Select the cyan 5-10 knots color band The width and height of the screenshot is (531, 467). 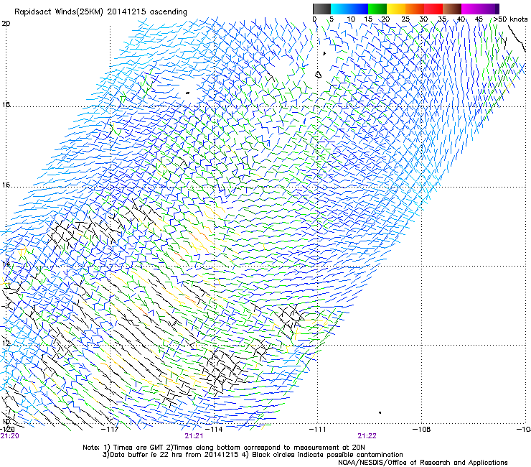[340, 9]
